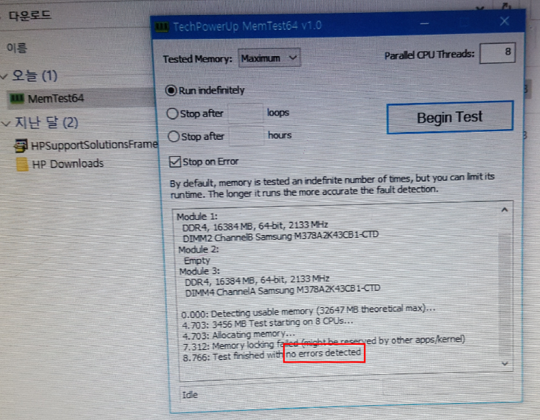Collapse the 오늘 (1) group
This screenshot has height=420, width=540.
click(x=4, y=77)
